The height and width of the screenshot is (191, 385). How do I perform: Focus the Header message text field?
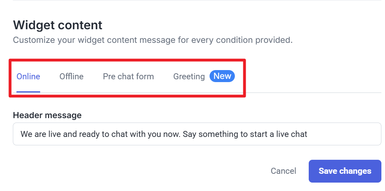tap(197, 134)
